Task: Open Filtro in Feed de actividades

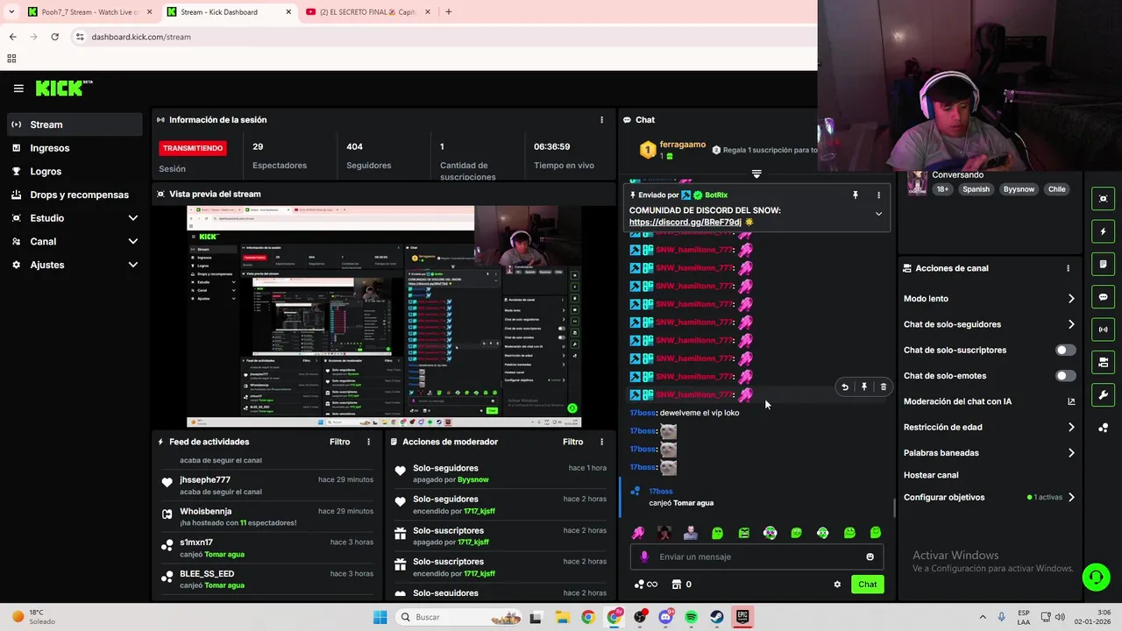Action: (340, 442)
